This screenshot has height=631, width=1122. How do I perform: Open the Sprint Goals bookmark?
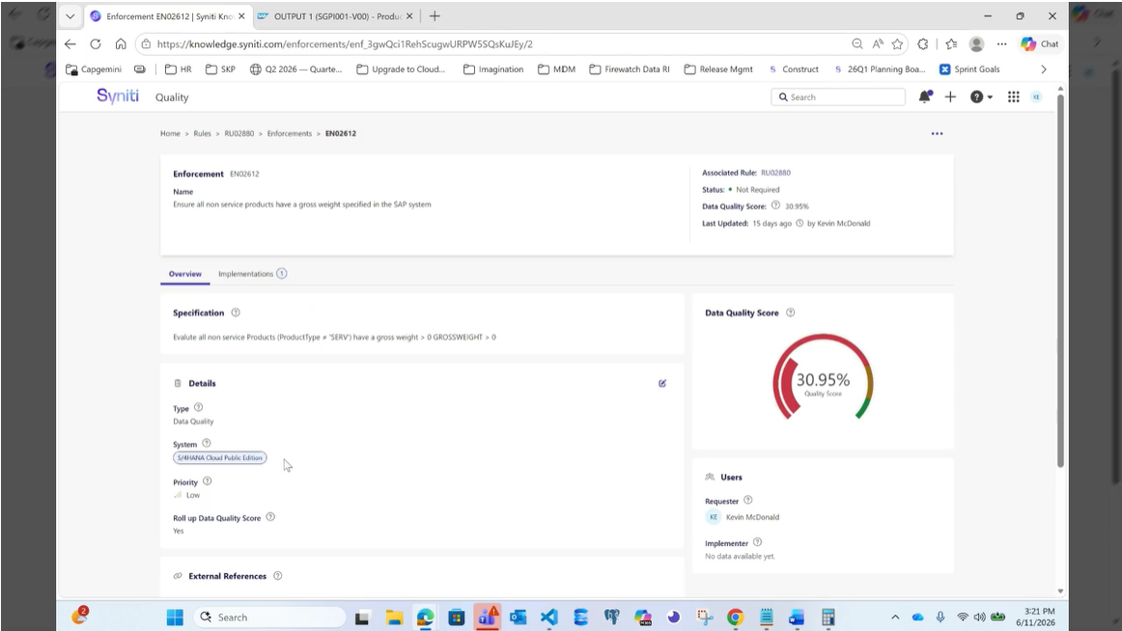pyautogui.click(x=969, y=69)
